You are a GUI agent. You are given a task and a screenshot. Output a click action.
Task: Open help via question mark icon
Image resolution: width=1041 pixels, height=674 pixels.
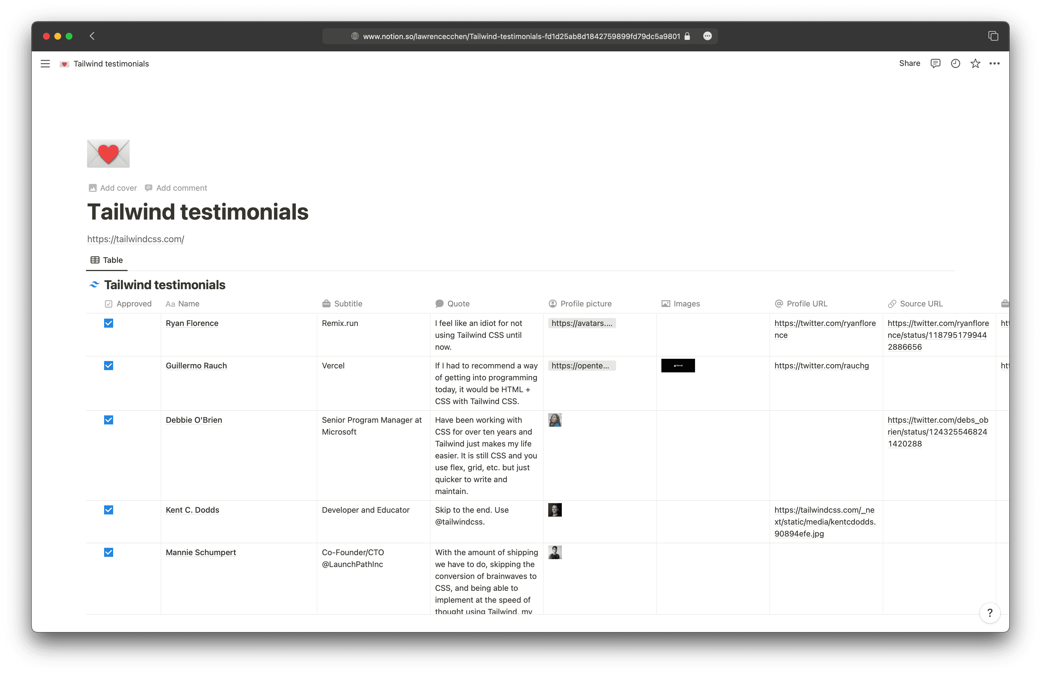[990, 613]
